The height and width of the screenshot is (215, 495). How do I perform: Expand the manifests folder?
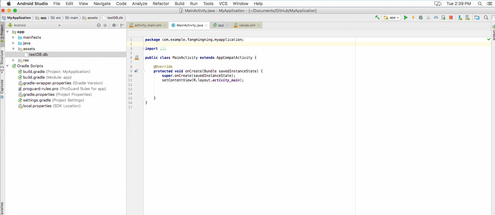click(x=13, y=38)
